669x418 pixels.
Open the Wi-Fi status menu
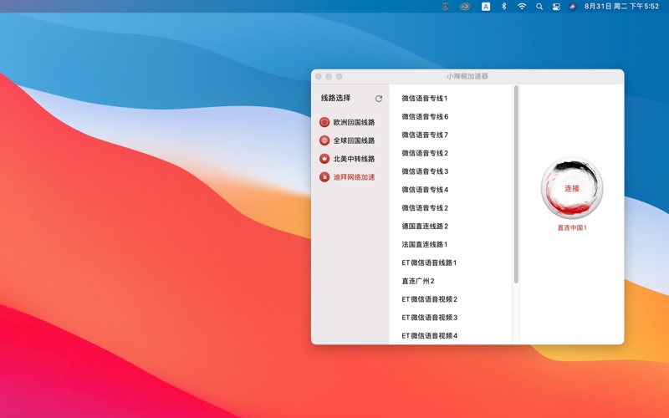[522, 7]
